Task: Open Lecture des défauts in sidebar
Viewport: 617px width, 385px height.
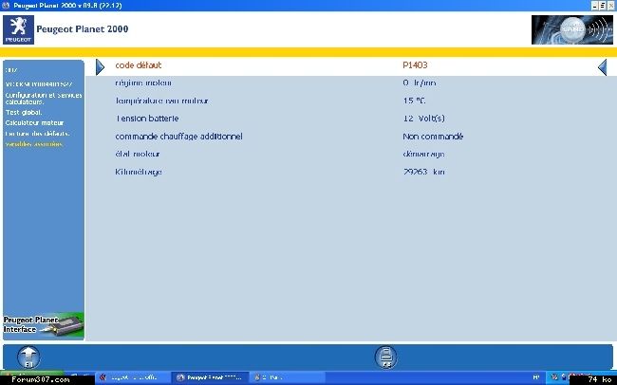Action: 37,134
